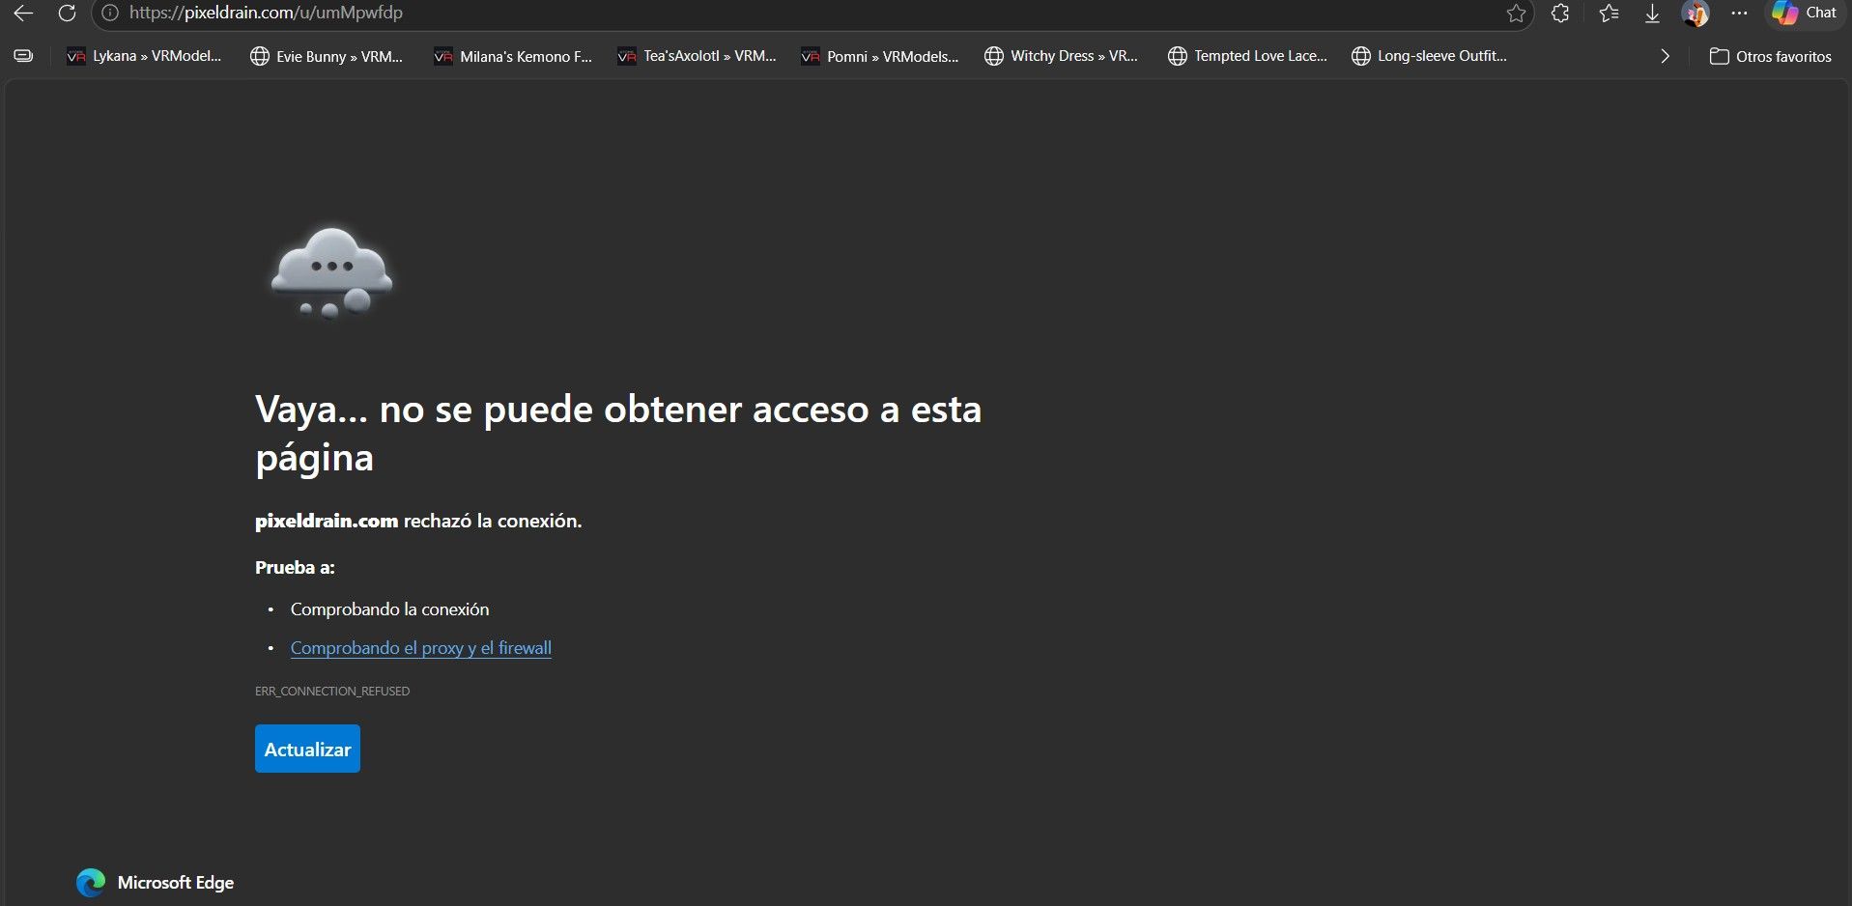Open Evie Bunny » VRM bookmark
Screen dimensions: 1852x906
click(327, 56)
